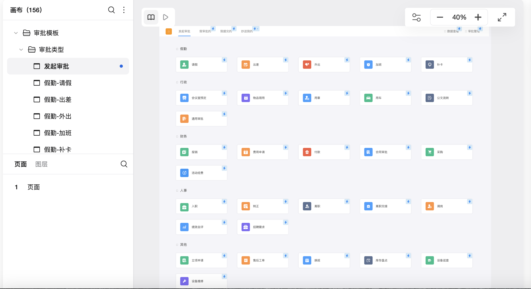Enter fullscreen with the expand arrows icon
531x289 pixels.
pyautogui.click(x=502, y=17)
